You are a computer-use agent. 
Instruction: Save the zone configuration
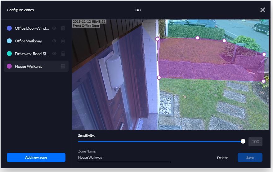coord(250,157)
